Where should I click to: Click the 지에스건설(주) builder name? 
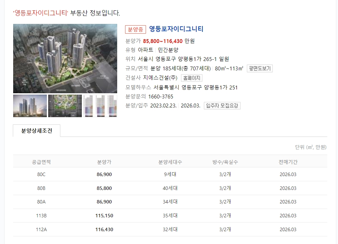point(160,78)
